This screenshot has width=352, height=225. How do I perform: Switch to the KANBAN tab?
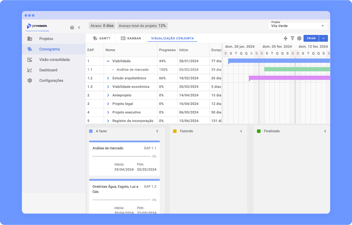point(131,38)
